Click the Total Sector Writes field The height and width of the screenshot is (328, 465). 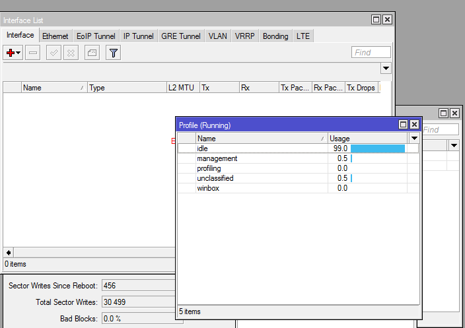(139, 302)
